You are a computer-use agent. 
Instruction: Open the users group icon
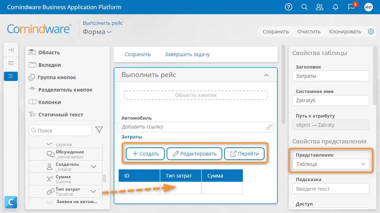point(320,7)
